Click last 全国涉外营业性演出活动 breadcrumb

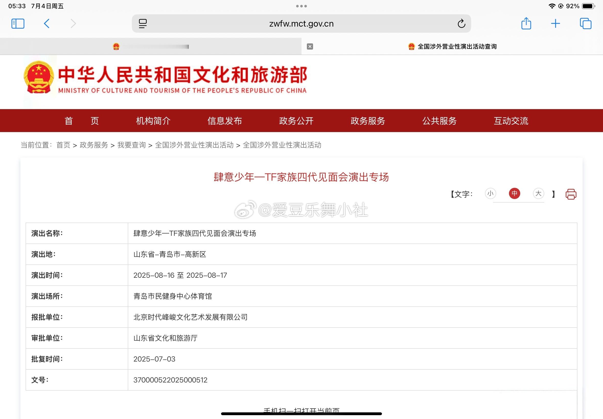[282, 145]
